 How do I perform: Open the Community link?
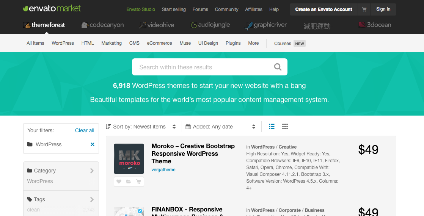coord(227,9)
